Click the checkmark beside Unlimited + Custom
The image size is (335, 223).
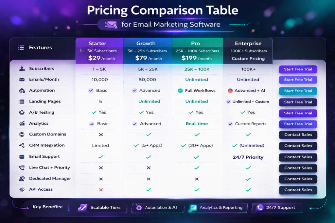pos(228,102)
